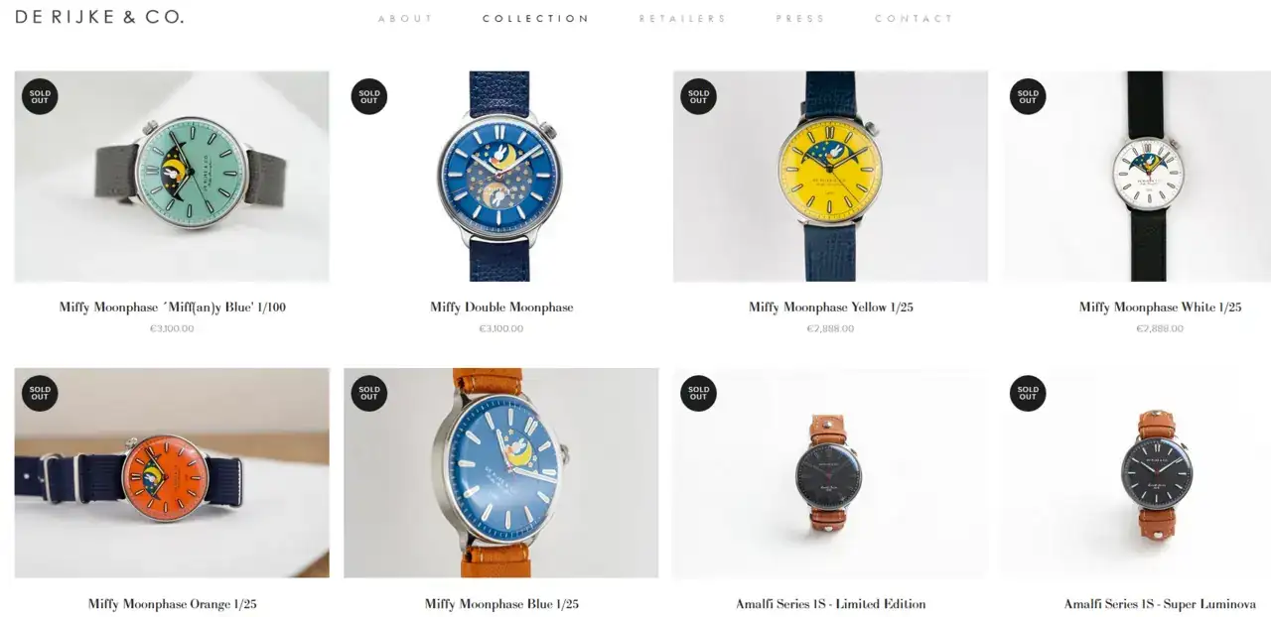Image resolution: width=1271 pixels, height=617 pixels.
Task: Open the Contact page
Action: (915, 19)
